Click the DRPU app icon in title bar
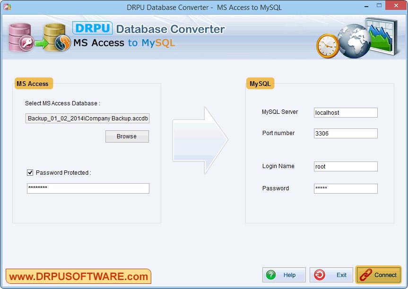408x289 pixels. coord(6,5)
